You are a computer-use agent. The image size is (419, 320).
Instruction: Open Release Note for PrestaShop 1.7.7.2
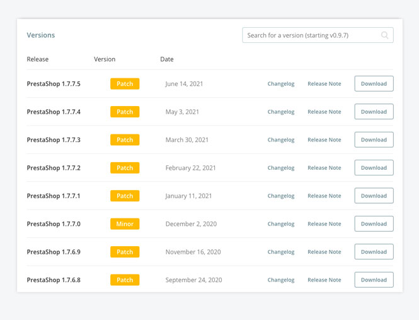click(324, 168)
